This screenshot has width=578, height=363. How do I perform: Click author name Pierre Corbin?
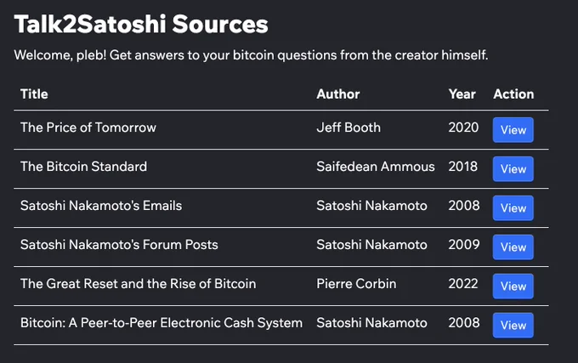tap(356, 284)
